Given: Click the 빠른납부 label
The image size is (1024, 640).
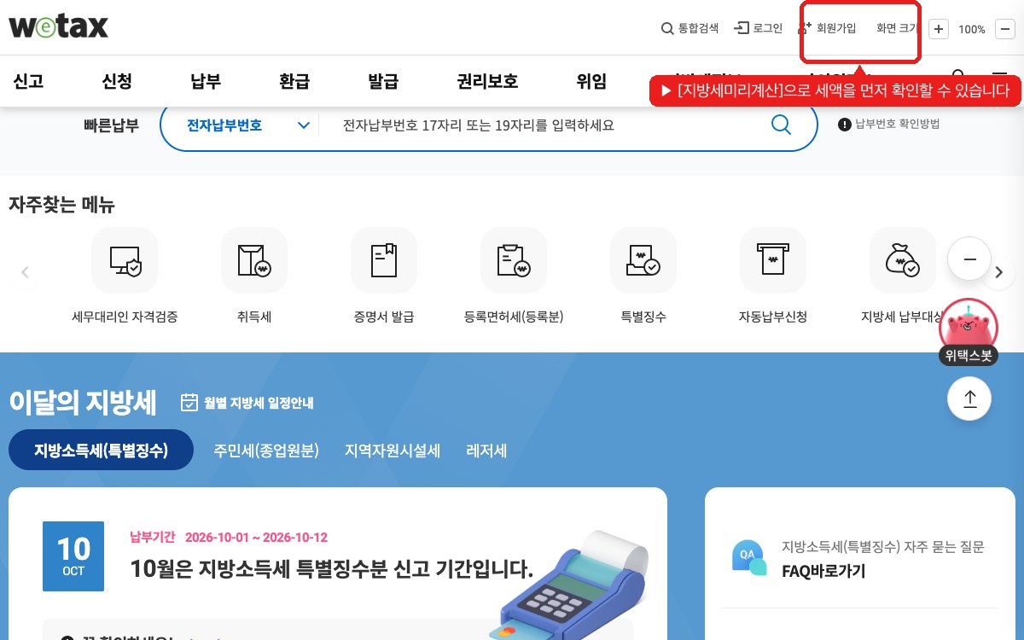Looking at the screenshot, I should pyautogui.click(x=111, y=125).
